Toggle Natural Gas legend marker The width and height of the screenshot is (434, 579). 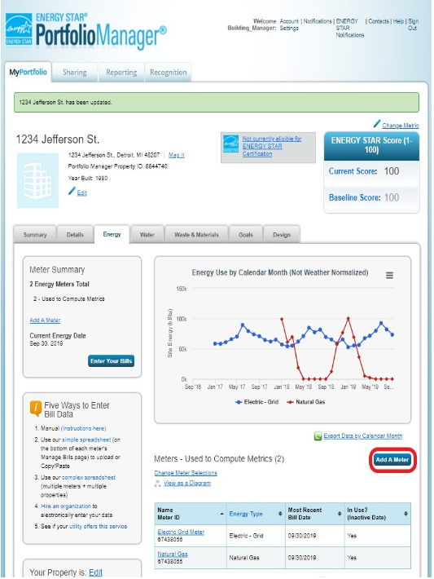291,402
